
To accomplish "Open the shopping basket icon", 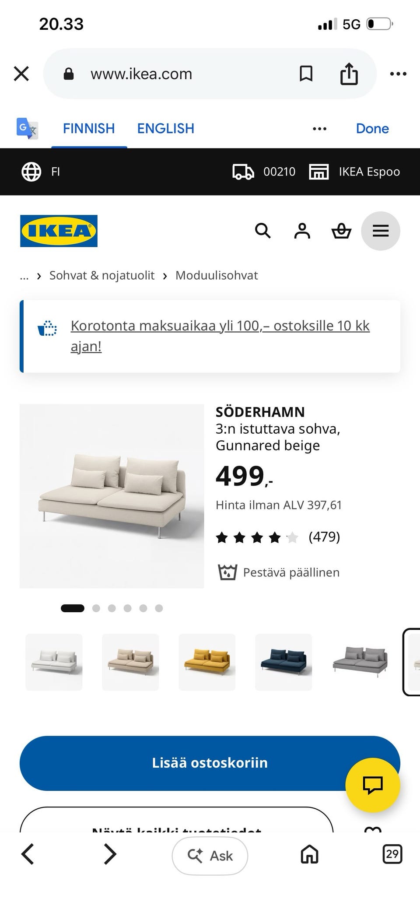I will point(341,231).
